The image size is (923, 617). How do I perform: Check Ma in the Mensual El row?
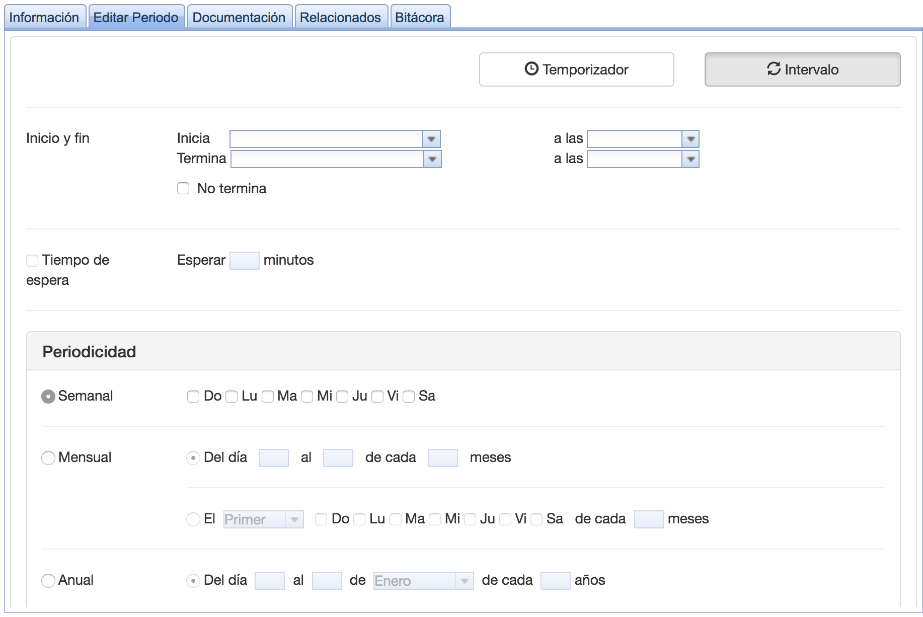tap(396, 519)
